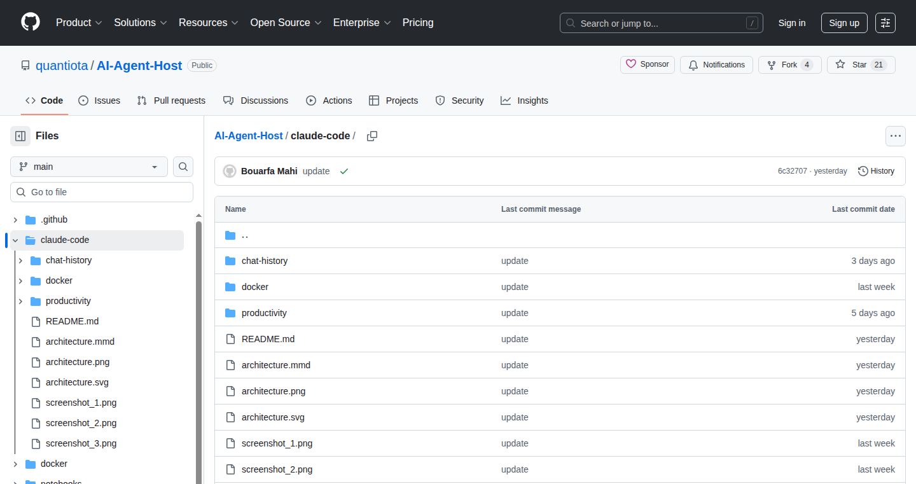Open Bouarfa Mahi's avatar
The height and width of the screenshot is (484, 916).
pos(230,171)
